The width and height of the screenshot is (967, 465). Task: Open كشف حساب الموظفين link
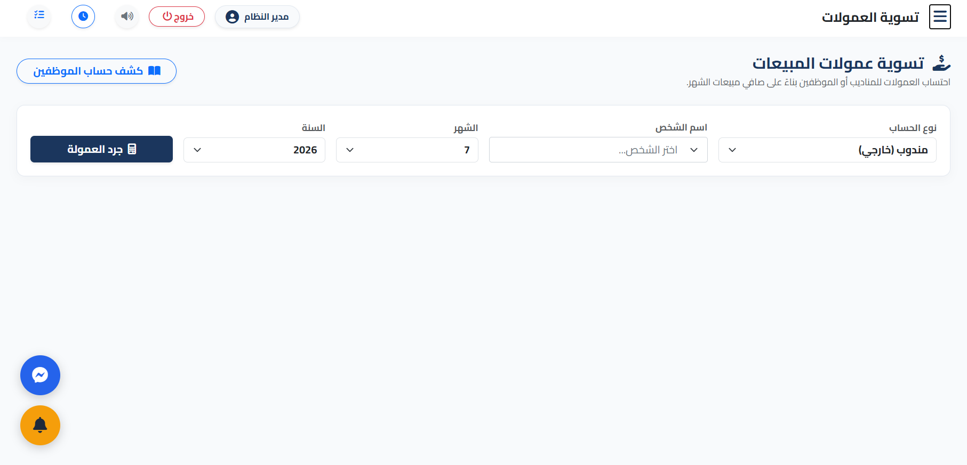[x=97, y=71]
